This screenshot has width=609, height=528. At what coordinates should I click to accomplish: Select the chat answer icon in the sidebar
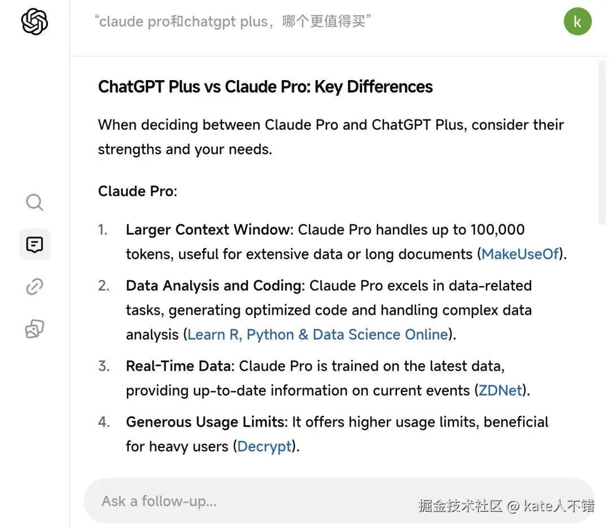[34, 244]
